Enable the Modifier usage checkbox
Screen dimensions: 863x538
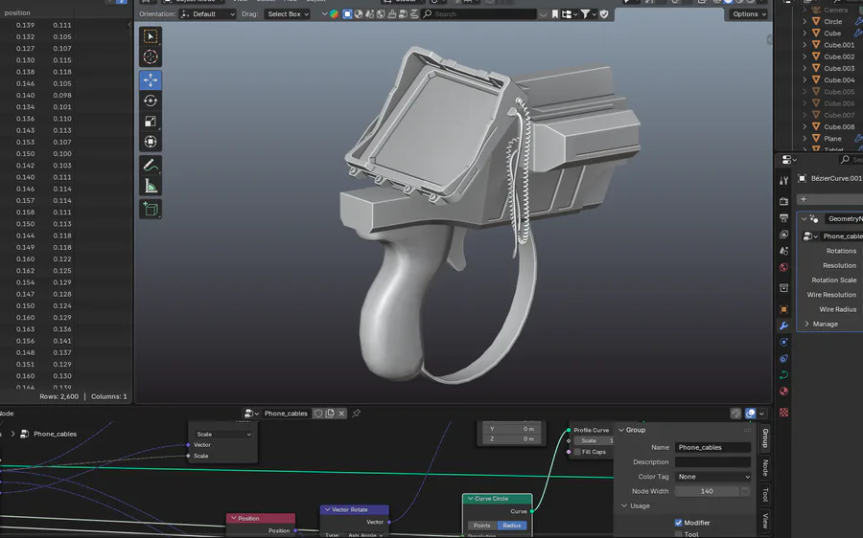click(678, 523)
